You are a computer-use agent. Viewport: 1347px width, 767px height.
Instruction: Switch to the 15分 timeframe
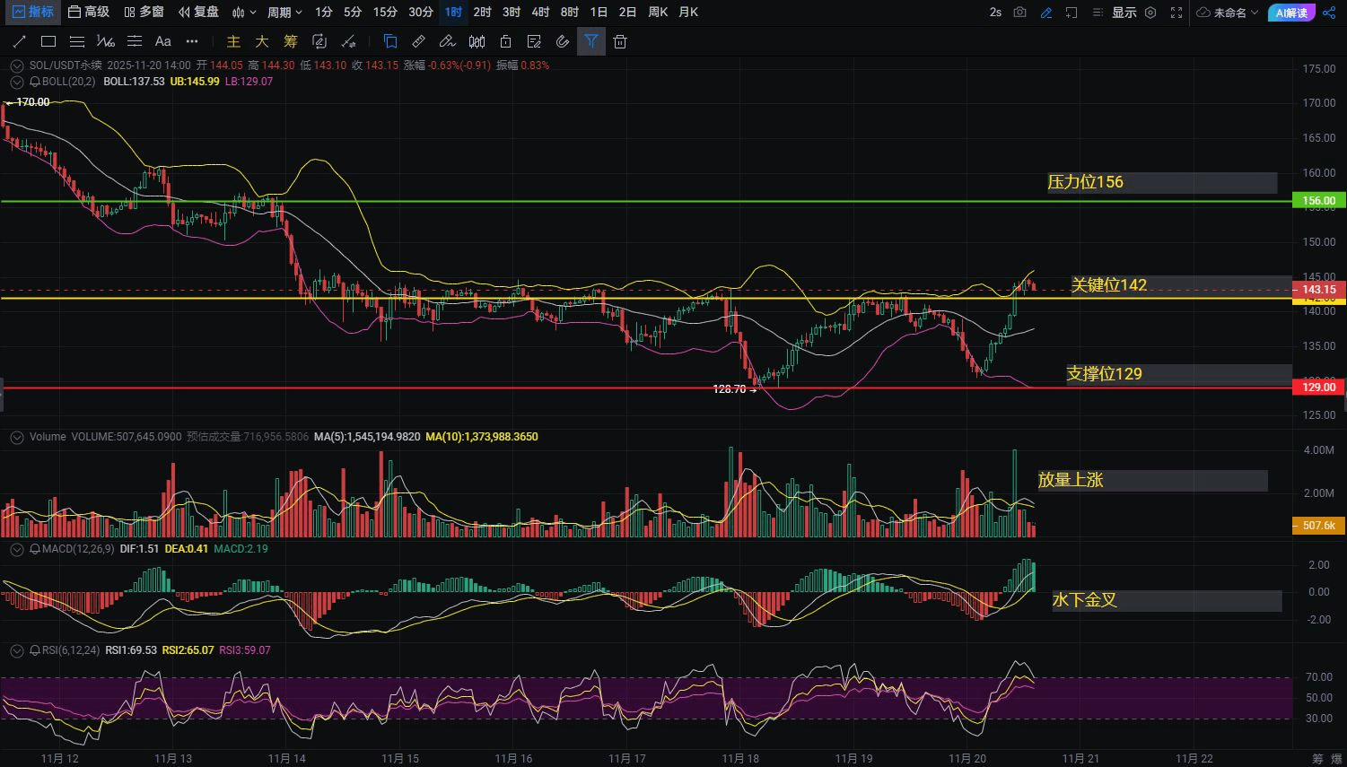pos(385,13)
